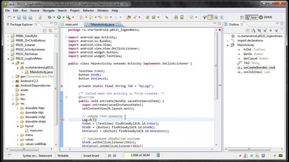Open the Android SDK Manager icon
The width and height of the screenshot is (289, 162).
pyautogui.click(x=176, y=17)
